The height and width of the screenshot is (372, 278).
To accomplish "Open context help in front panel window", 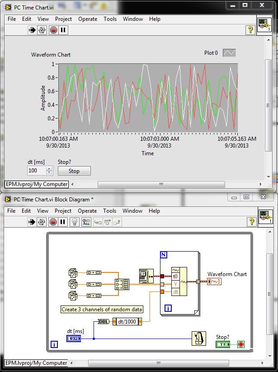I will tap(250, 30).
